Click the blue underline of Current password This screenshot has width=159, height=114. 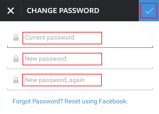pyautogui.click(x=80, y=47)
